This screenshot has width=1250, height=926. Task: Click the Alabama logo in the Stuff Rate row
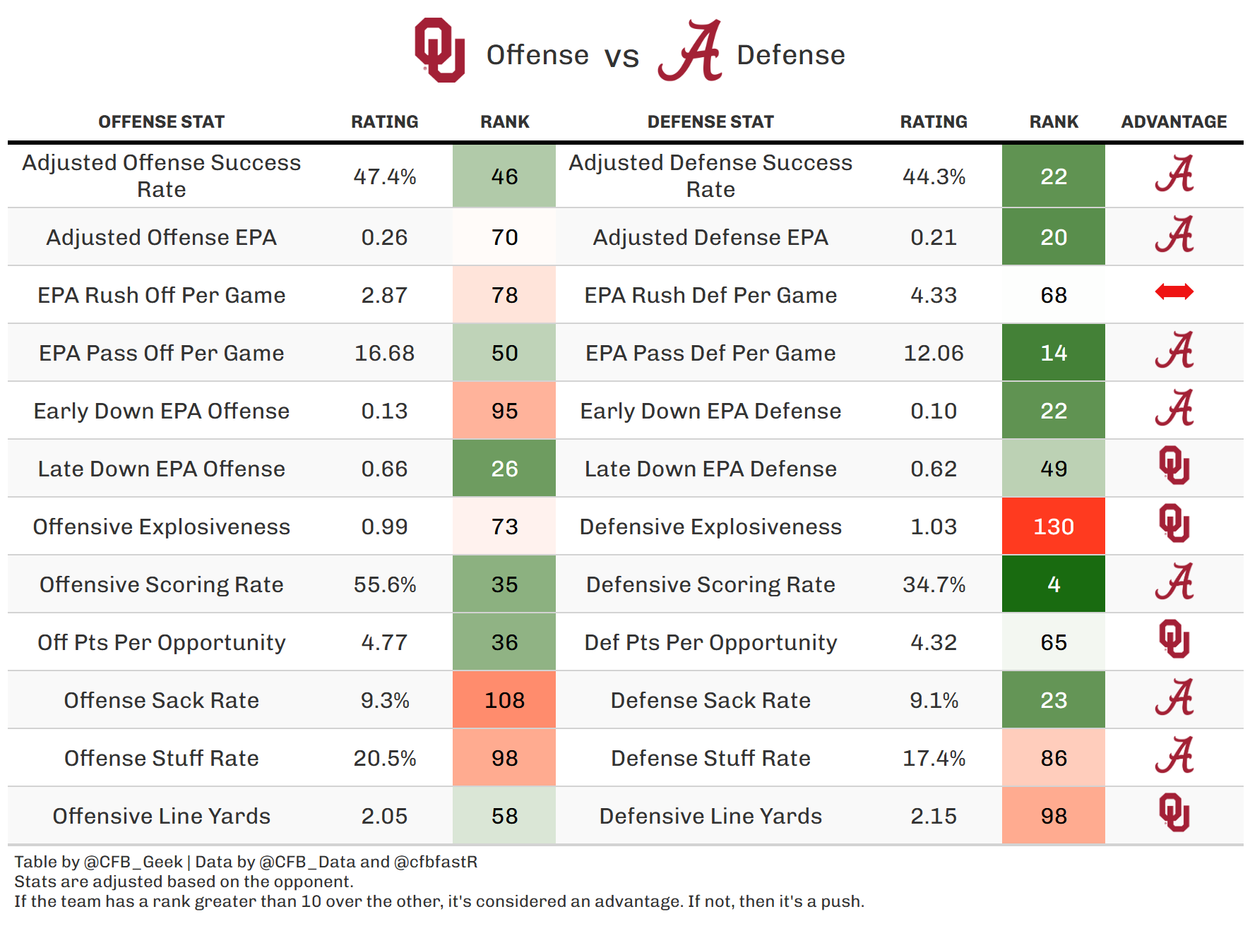pos(1174,756)
